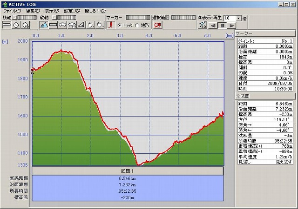The image size is (298, 209).
Task: Play forward with the right arrow button
Action: point(231,26)
